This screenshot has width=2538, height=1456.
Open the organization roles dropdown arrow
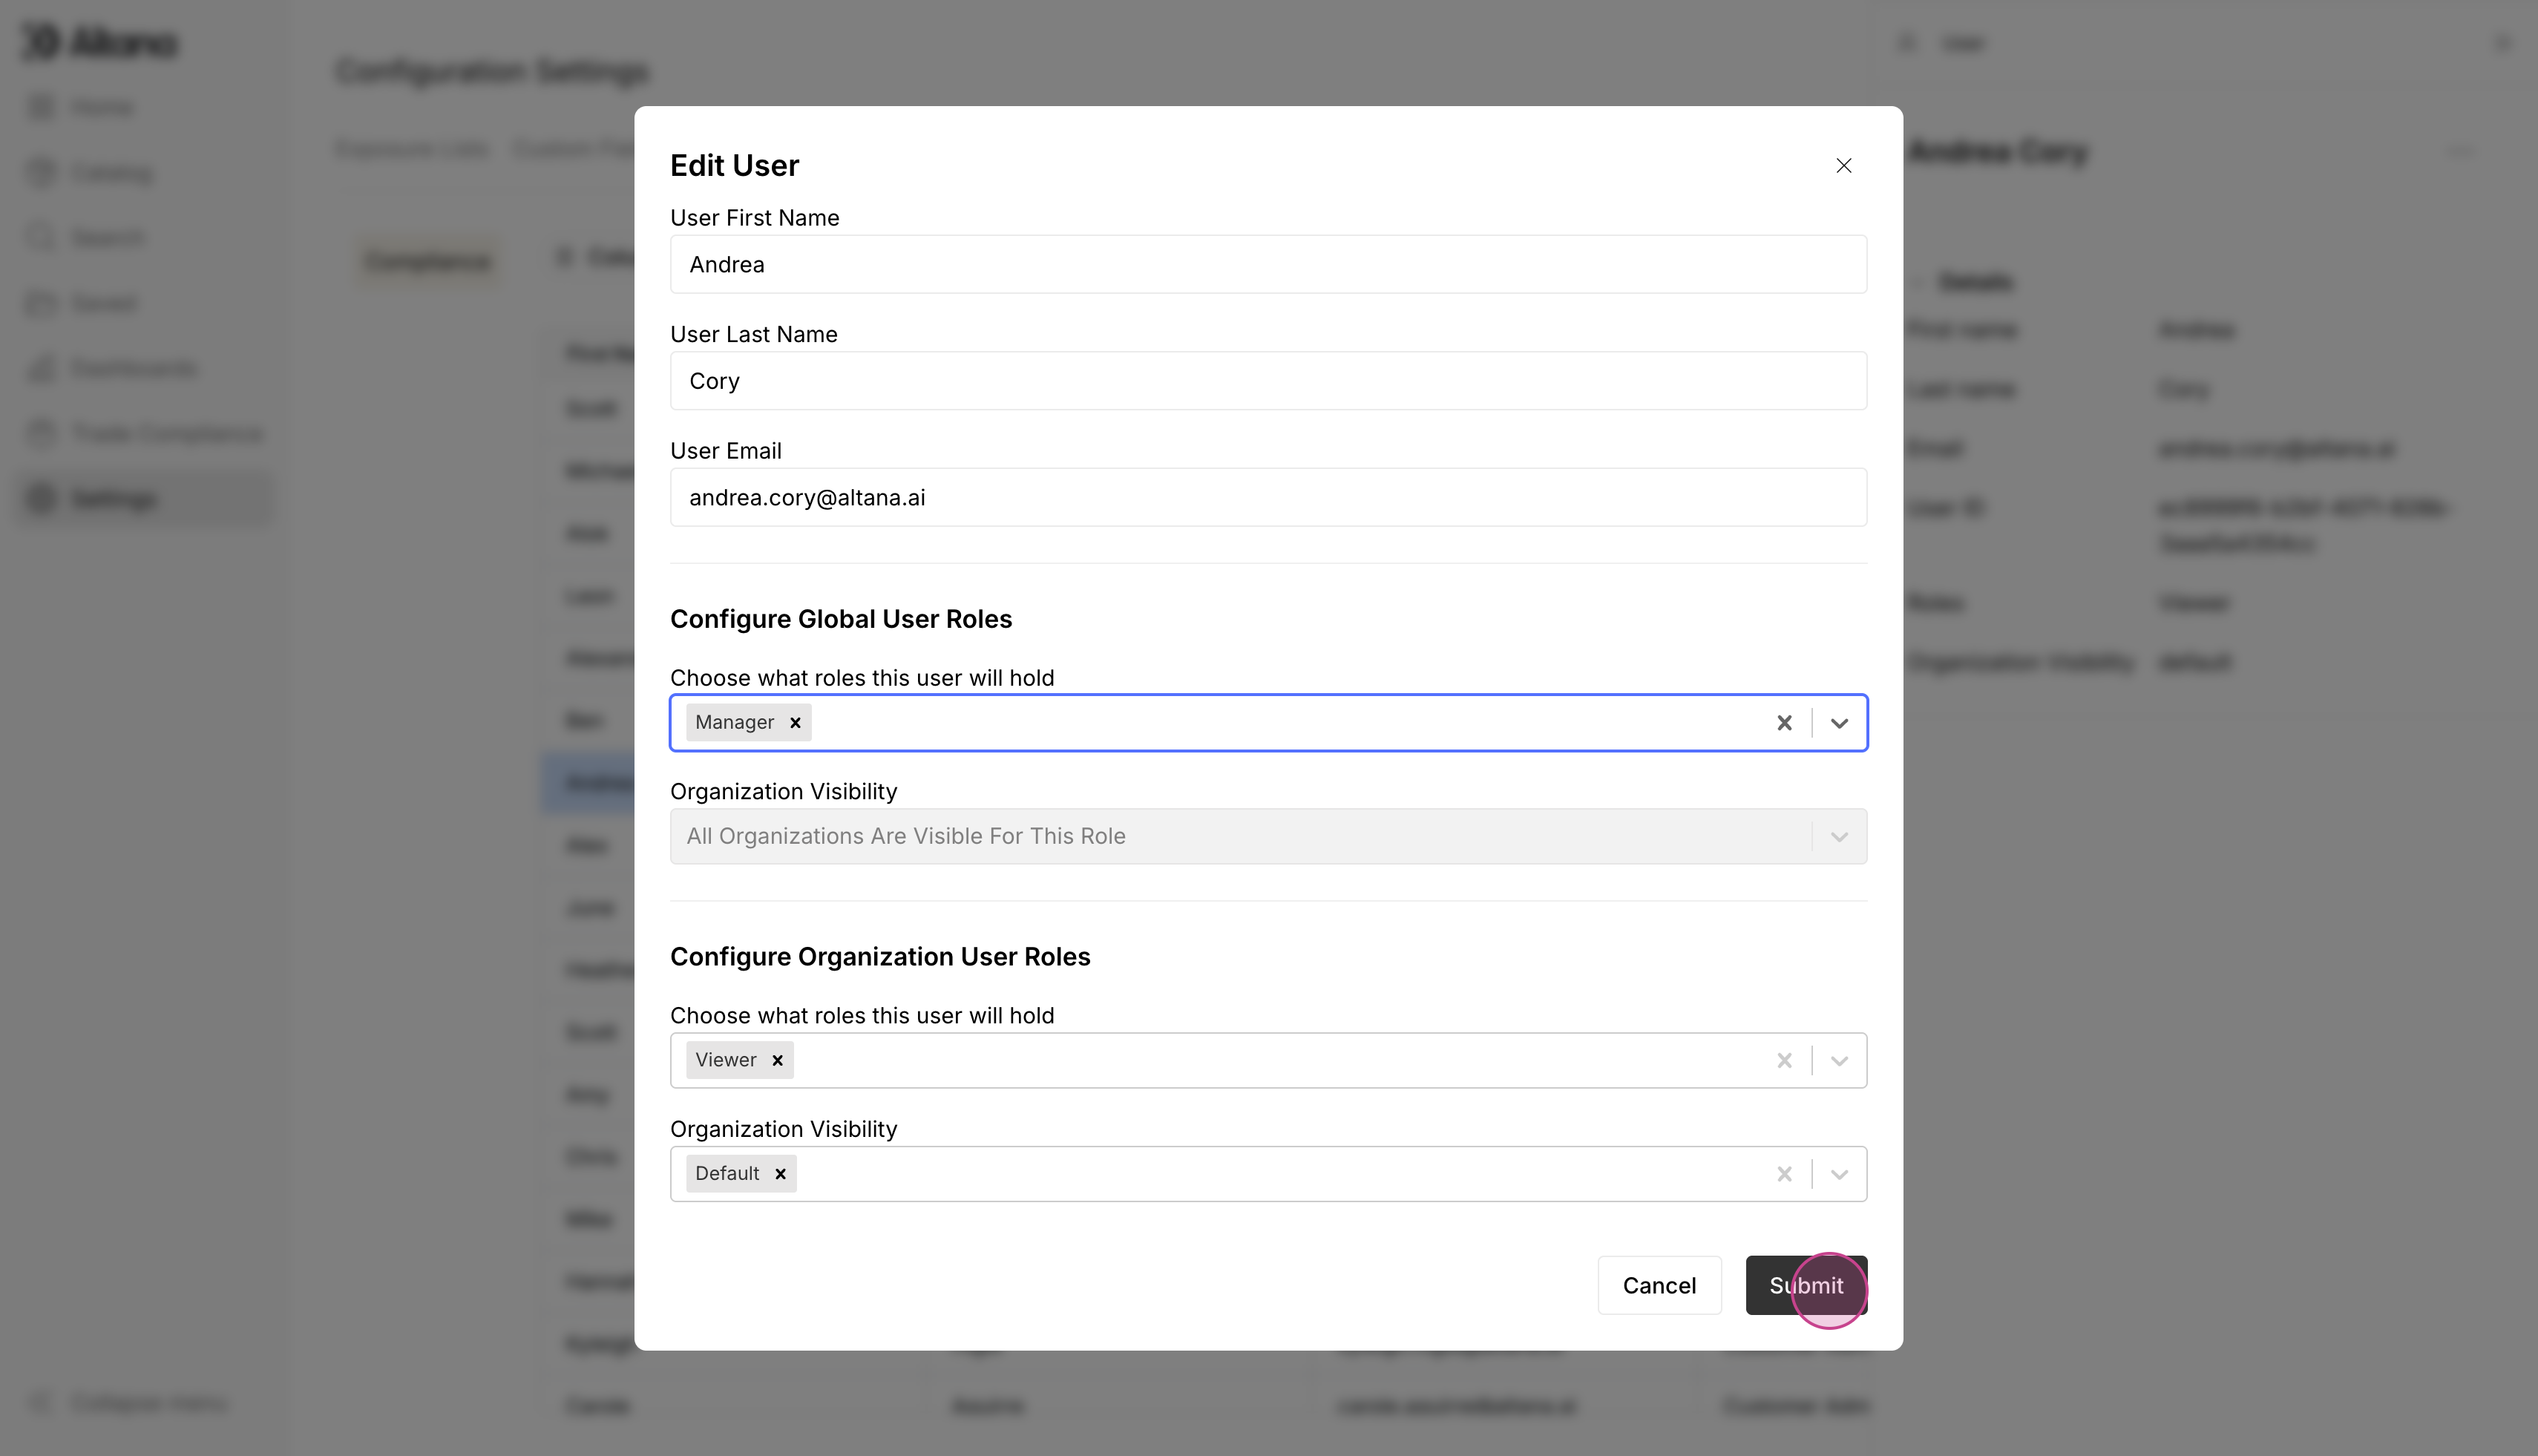1839,1060
